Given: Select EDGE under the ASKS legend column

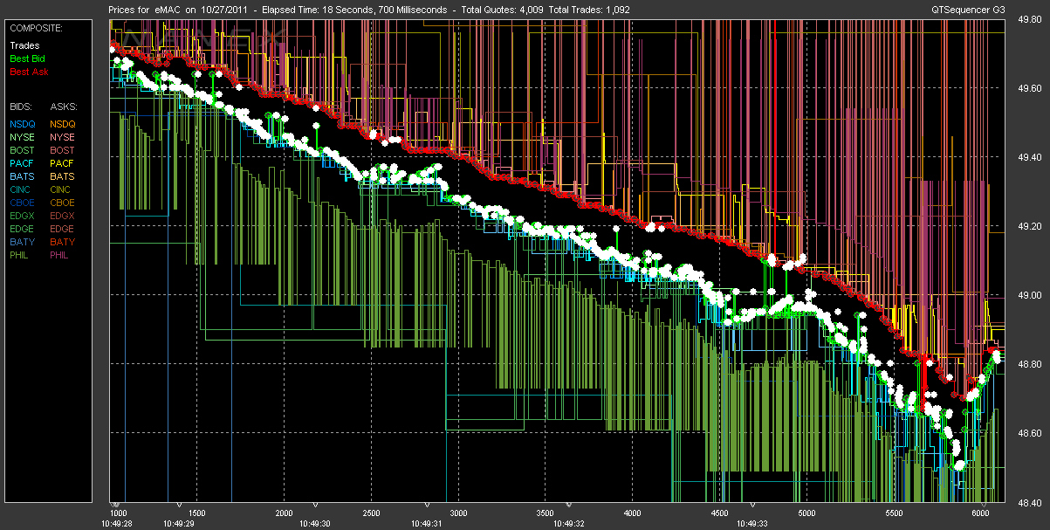Looking at the screenshot, I should tap(64, 229).
